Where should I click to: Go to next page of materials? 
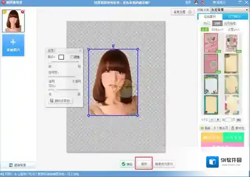tap(218, 119)
